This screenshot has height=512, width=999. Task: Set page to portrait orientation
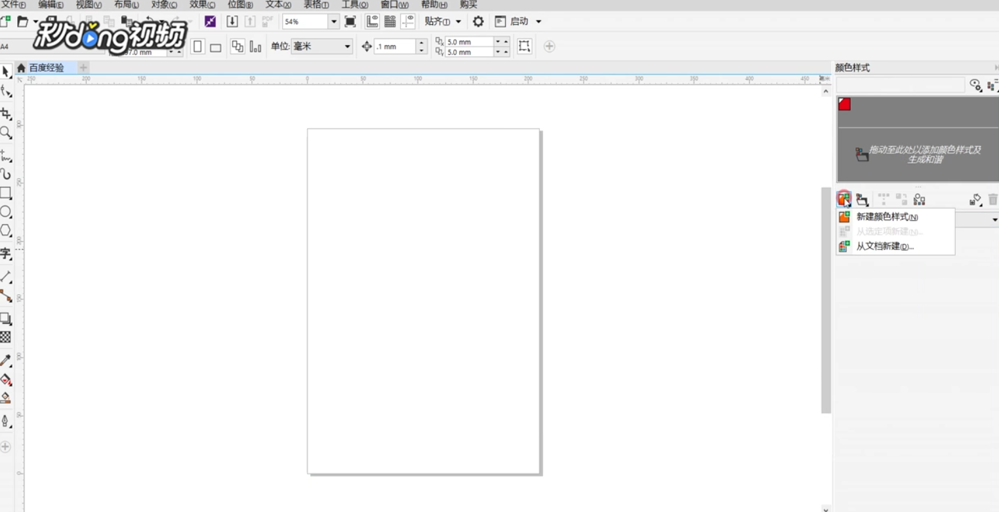[x=197, y=46]
